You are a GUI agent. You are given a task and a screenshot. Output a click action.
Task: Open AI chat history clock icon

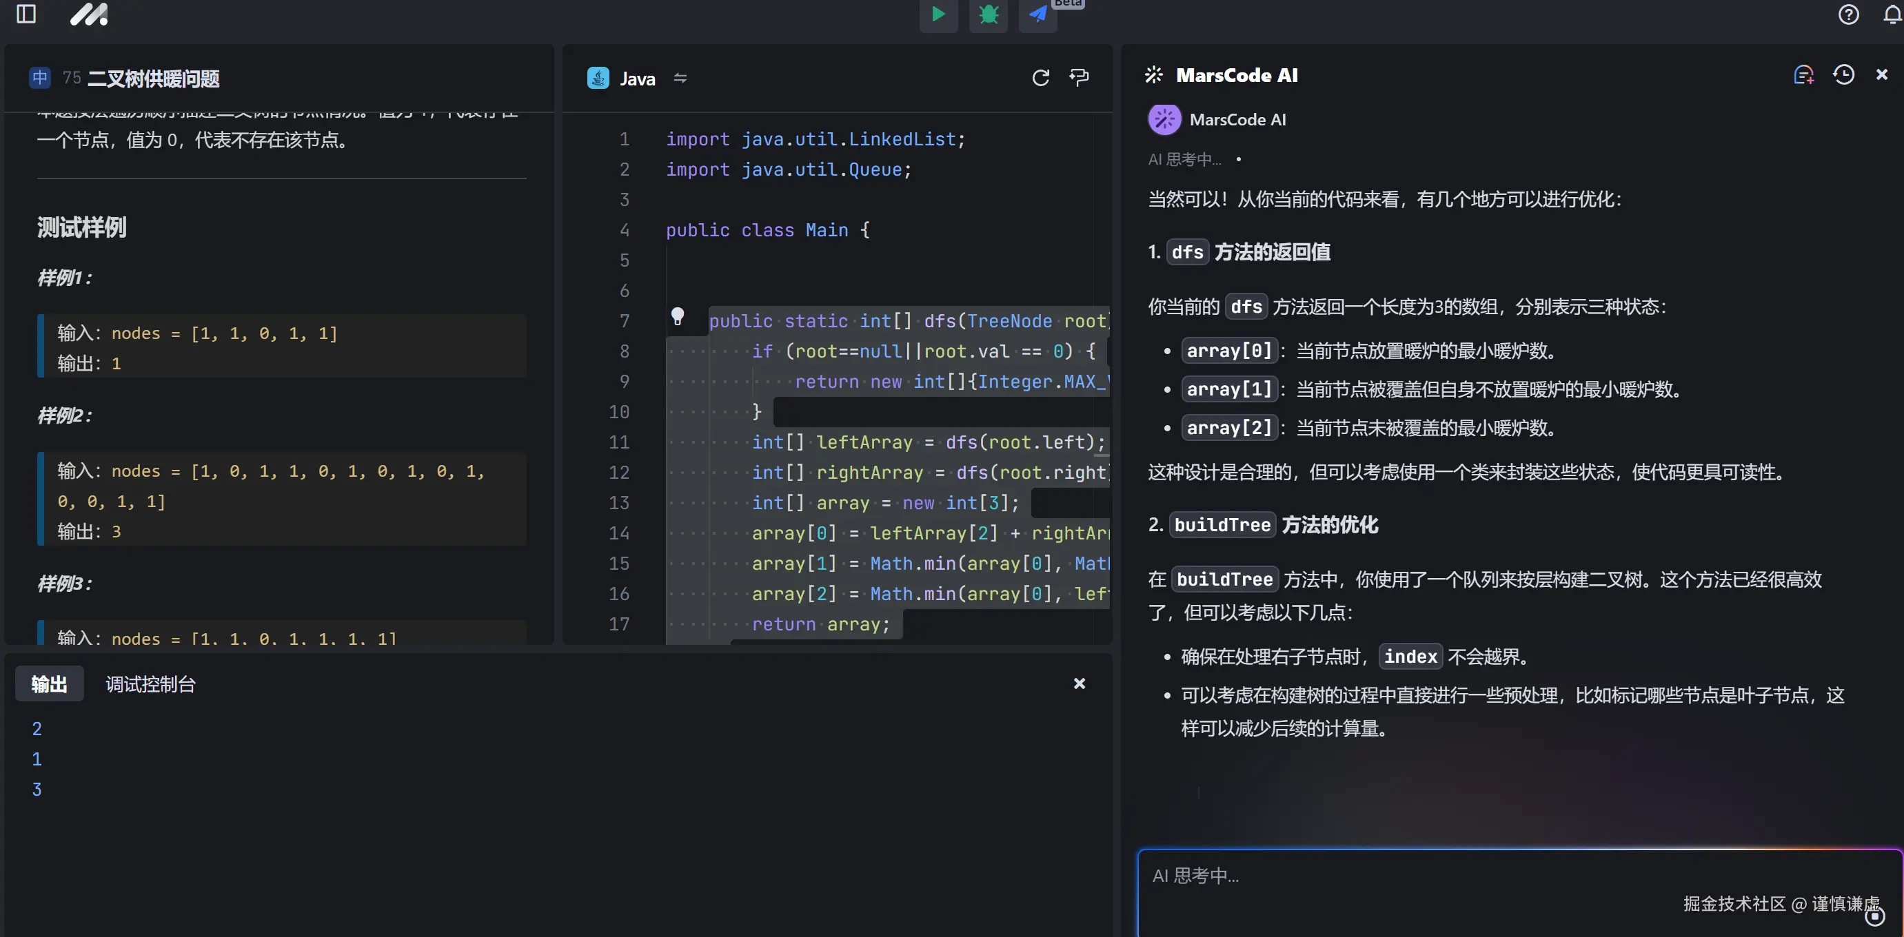tap(1843, 74)
